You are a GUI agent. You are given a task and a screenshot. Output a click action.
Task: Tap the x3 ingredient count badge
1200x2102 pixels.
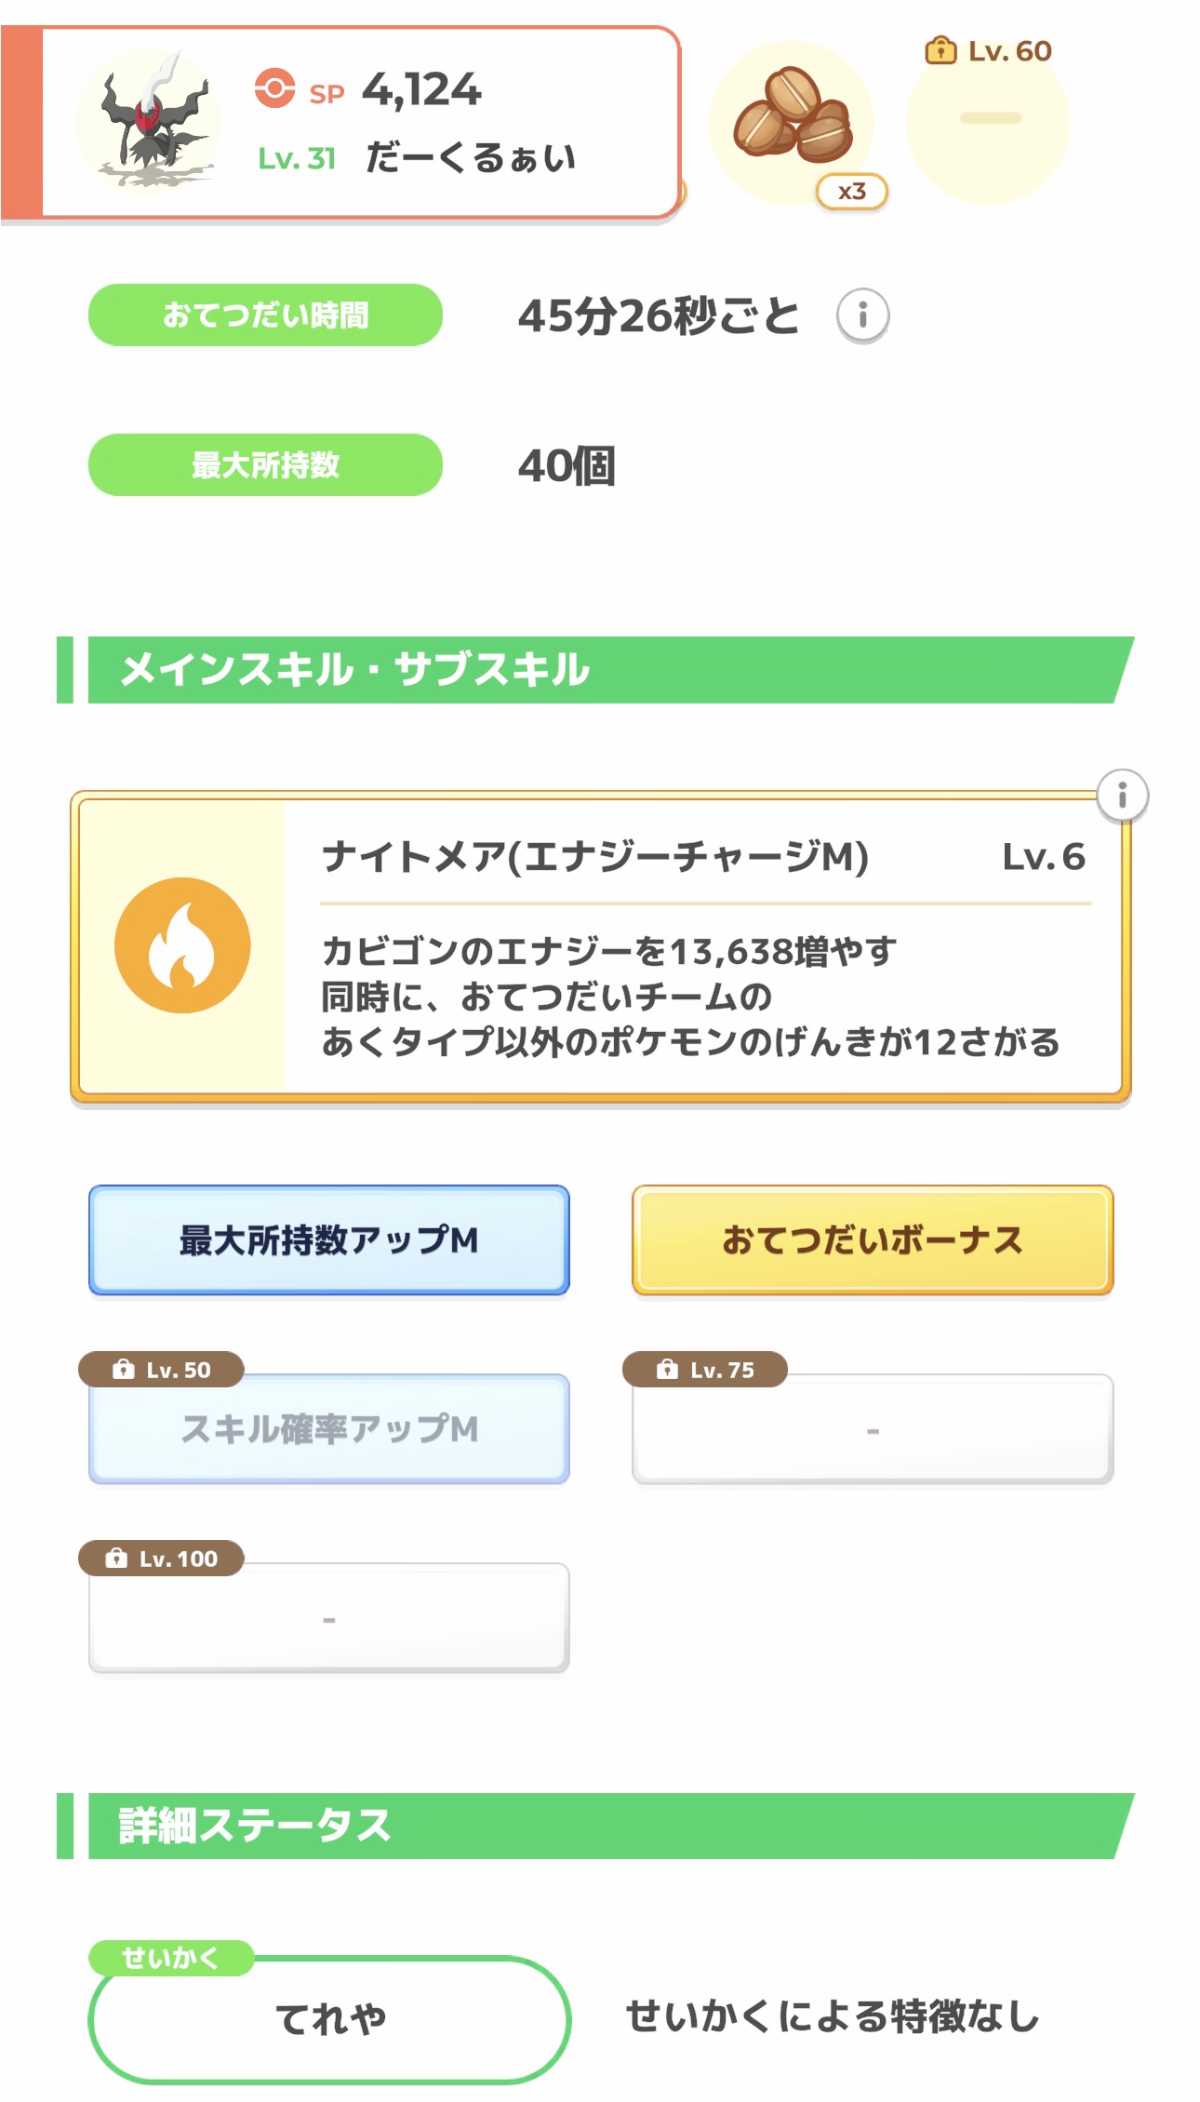point(851,192)
